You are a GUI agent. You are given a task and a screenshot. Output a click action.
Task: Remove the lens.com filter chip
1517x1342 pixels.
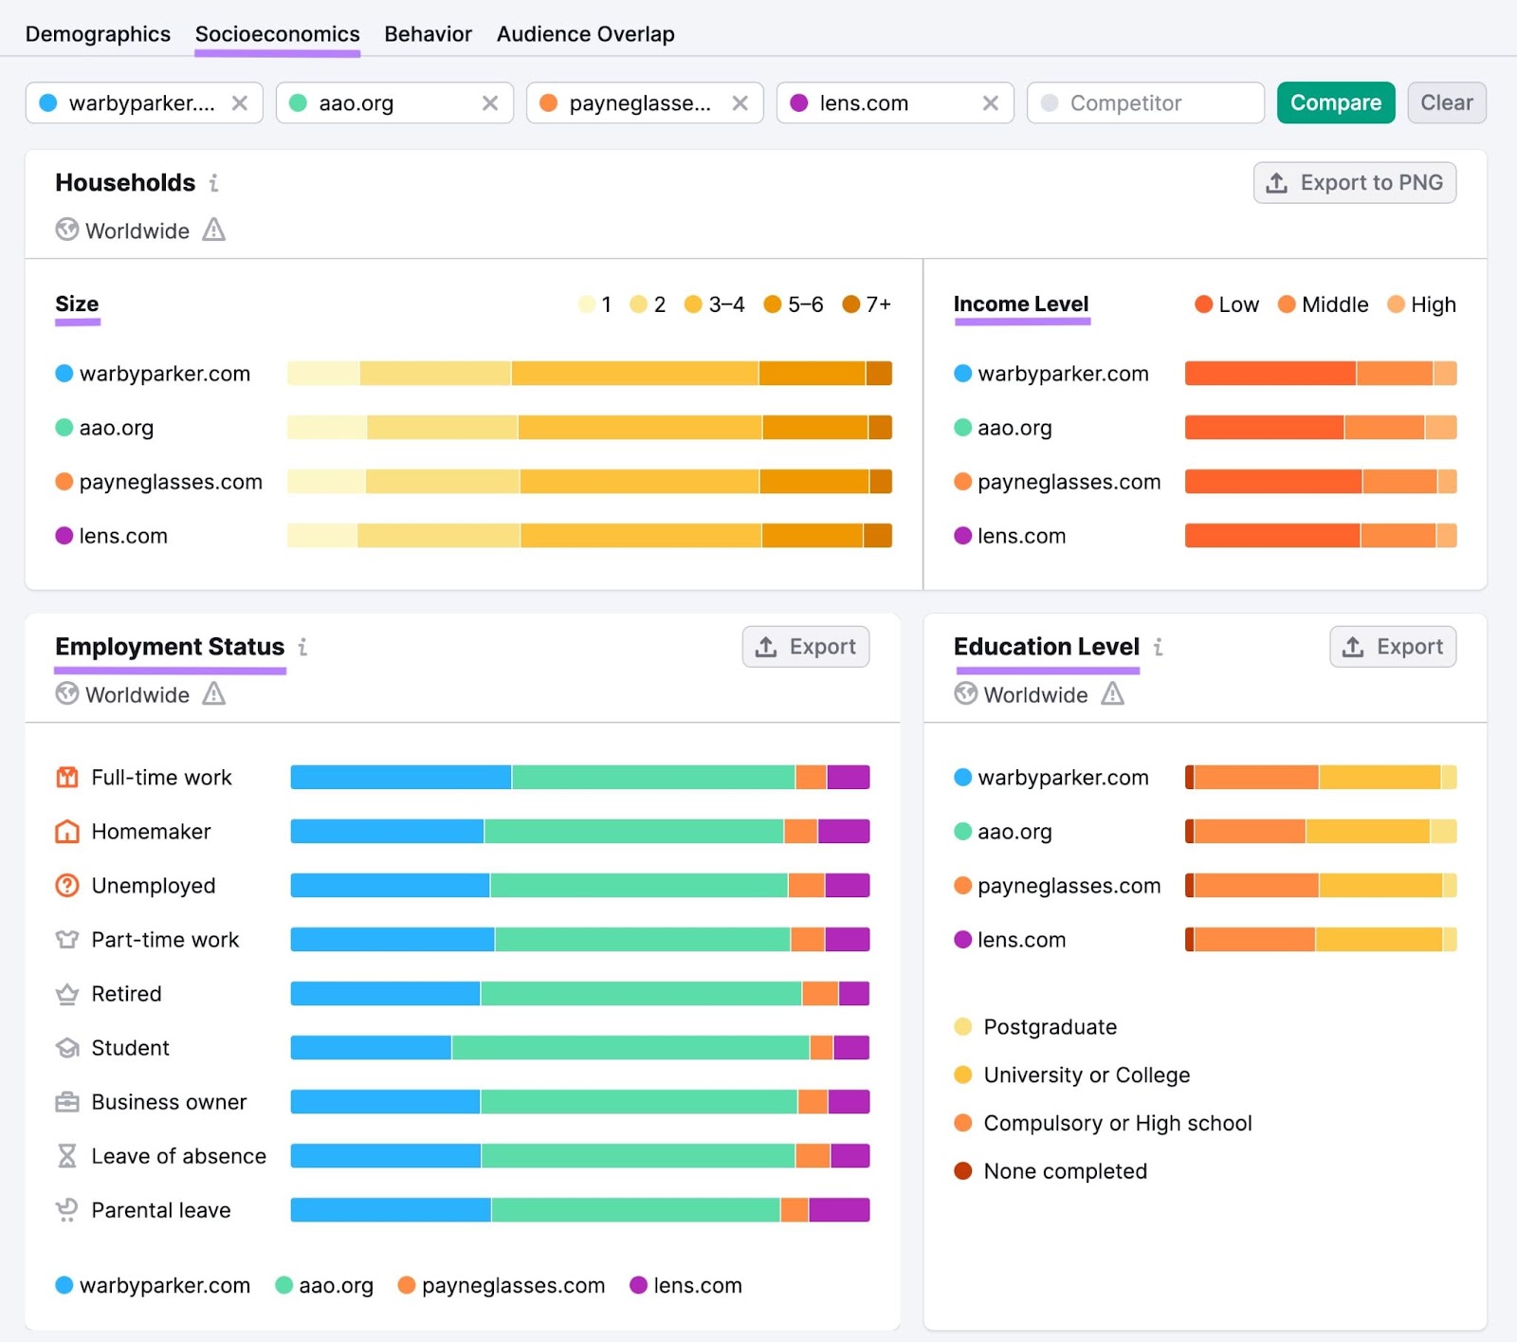[992, 102]
